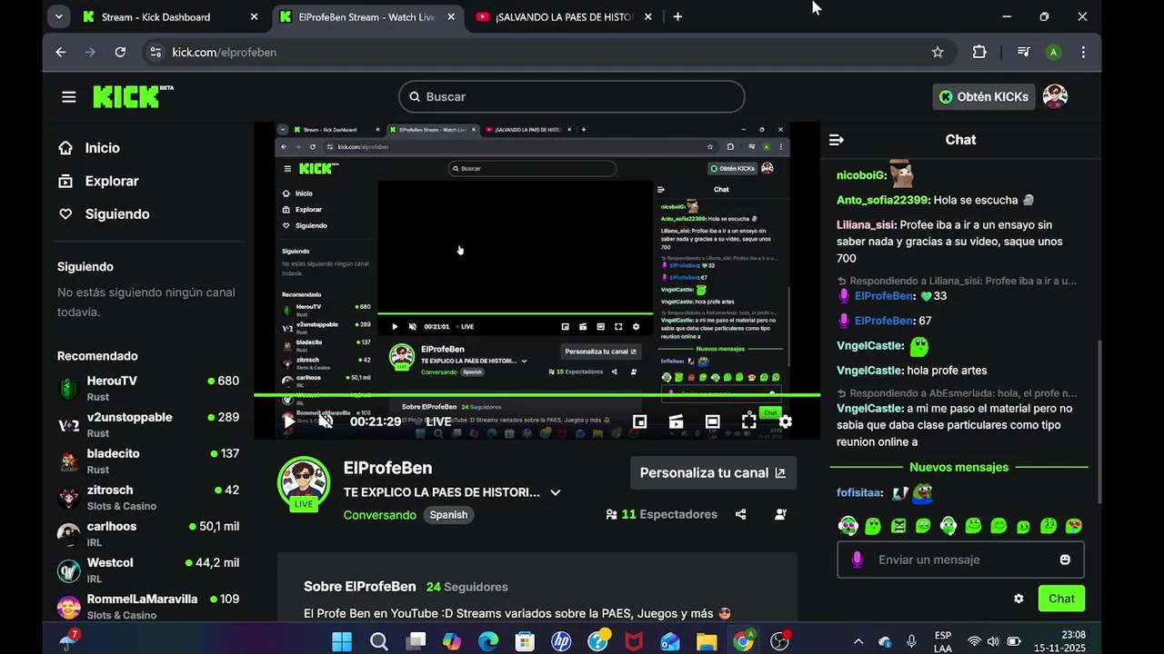Open recommended channel HerouTV
1164x654 pixels.
pos(148,388)
